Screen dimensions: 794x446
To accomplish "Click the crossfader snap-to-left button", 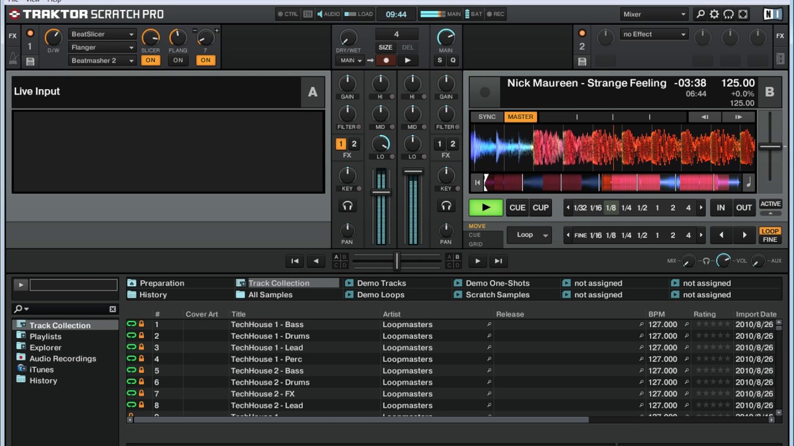I will click(295, 261).
